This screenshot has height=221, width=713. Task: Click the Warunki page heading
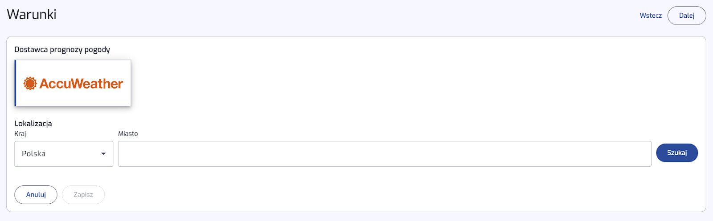point(32,14)
